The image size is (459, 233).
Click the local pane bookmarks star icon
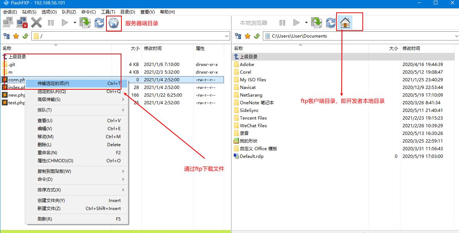point(248,36)
